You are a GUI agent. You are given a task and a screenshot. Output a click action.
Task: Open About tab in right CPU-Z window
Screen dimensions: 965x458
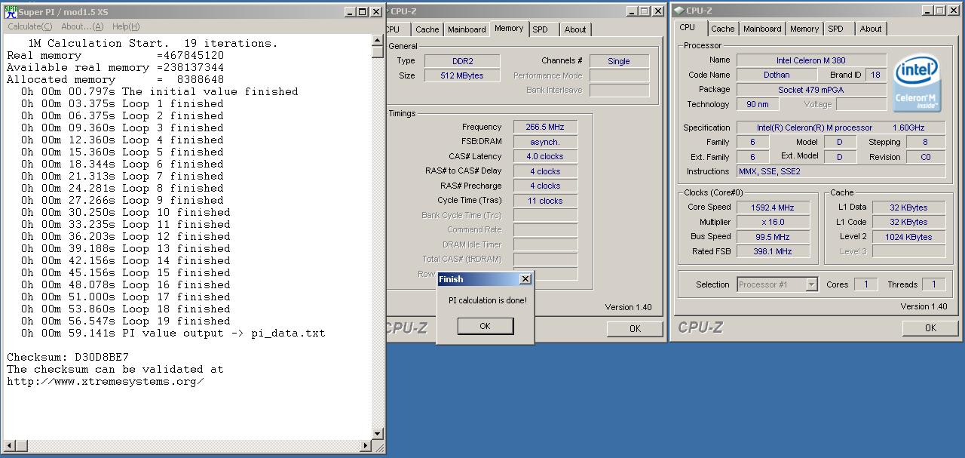point(871,29)
